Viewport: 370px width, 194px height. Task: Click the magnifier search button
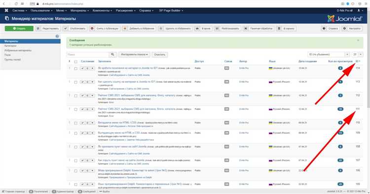[x=112, y=54]
